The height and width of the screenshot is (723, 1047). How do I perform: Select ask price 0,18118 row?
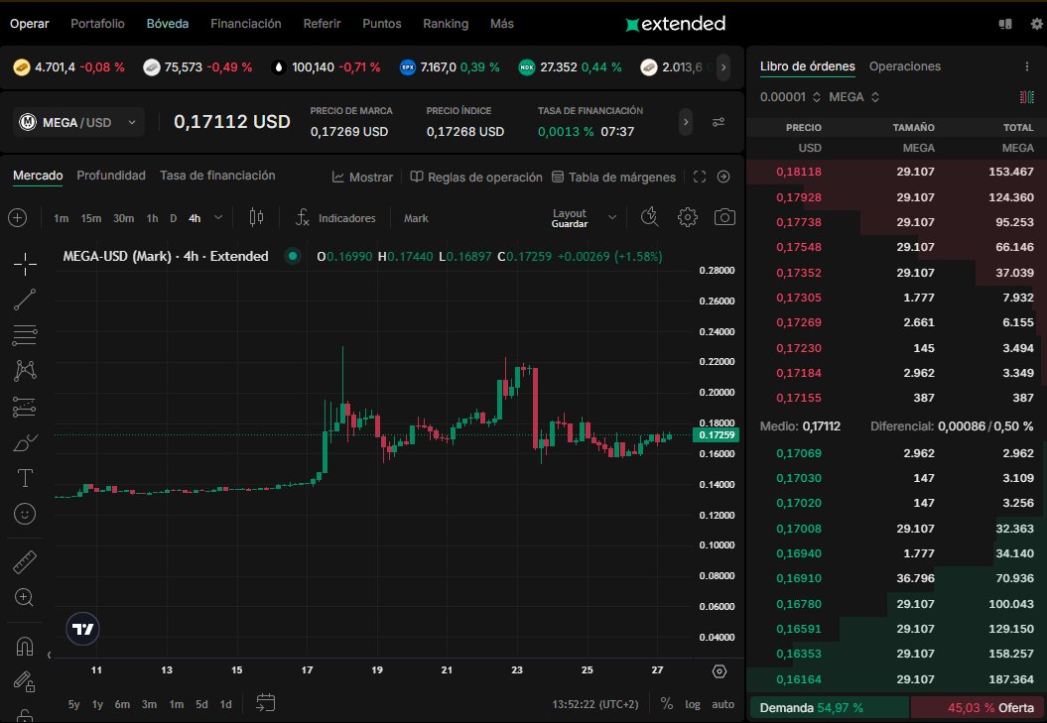click(896, 172)
